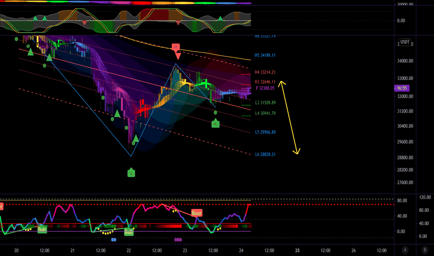
Task: Click the bold date label 25 on time axis
Action: tap(297, 250)
